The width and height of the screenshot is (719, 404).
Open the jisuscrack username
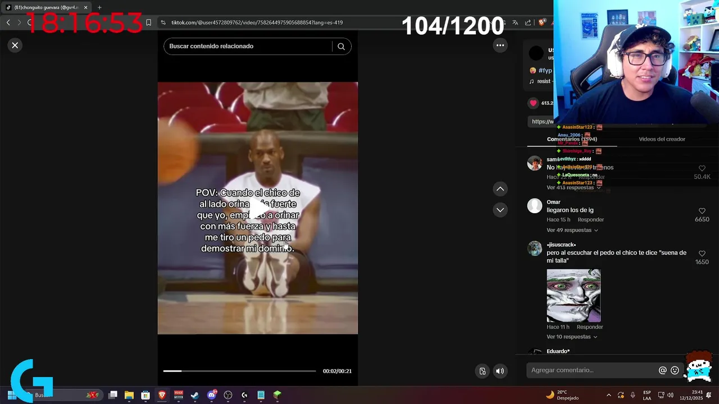(x=561, y=245)
